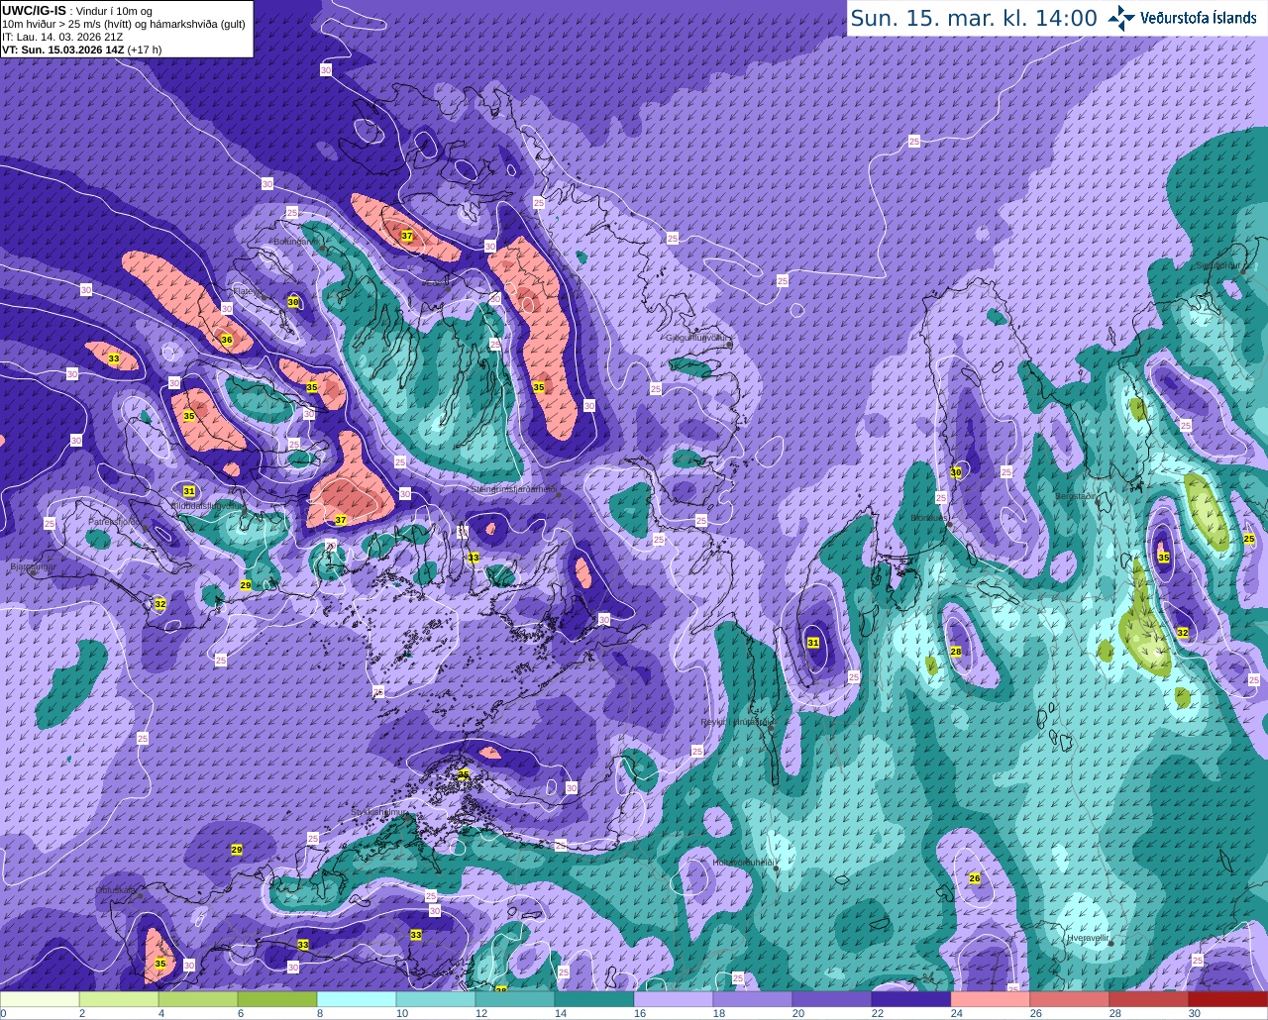Click the yellow 29 marker north of Gufuskálar
This screenshot has width=1268, height=1020.
click(236, 850)
